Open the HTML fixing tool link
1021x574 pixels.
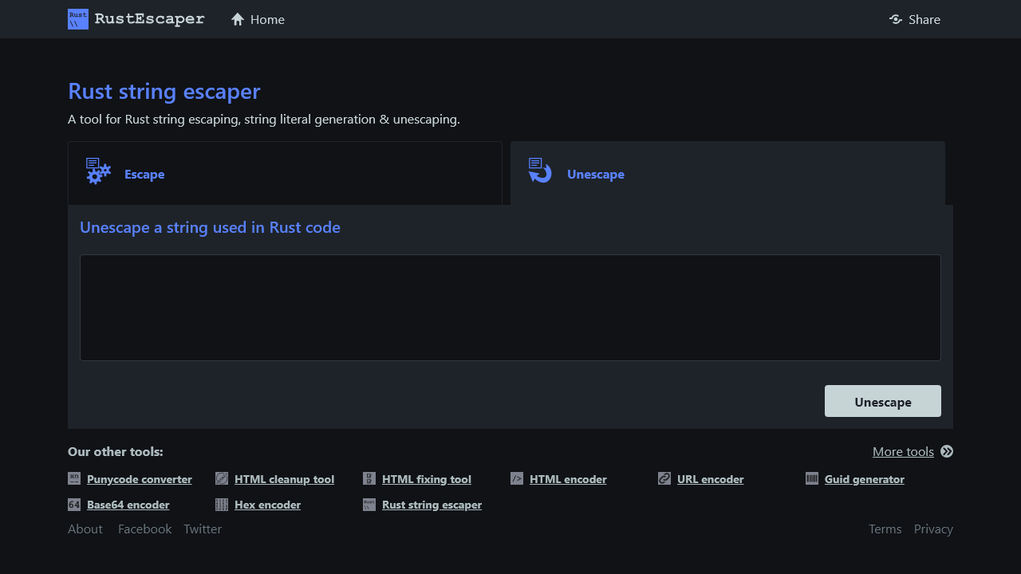click(427, 479)
